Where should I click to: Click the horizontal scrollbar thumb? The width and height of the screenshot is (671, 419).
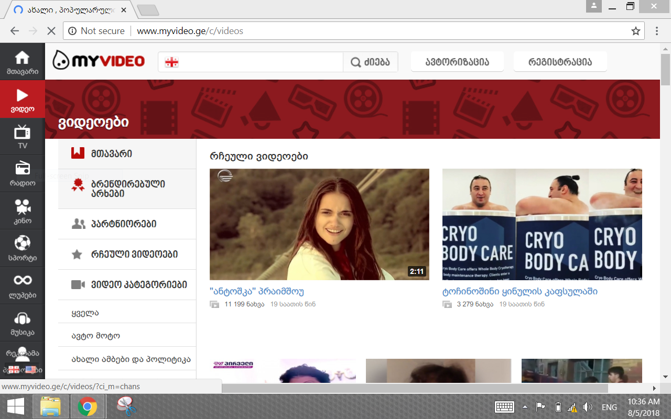click(415, 388)
